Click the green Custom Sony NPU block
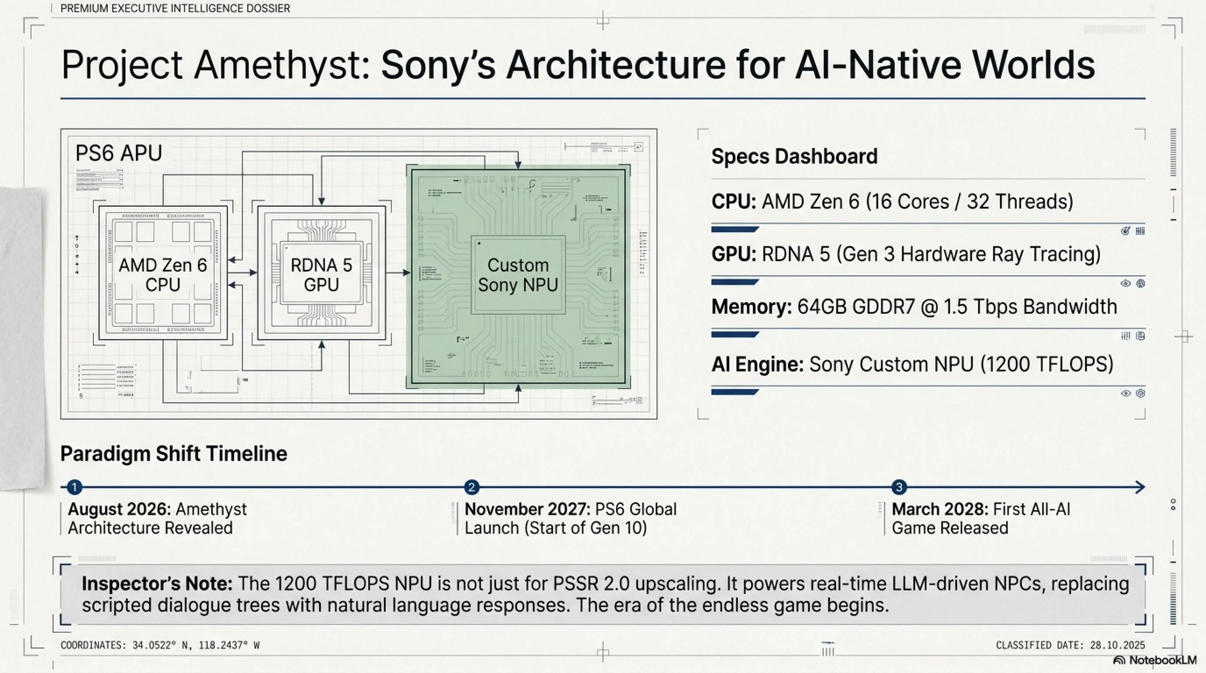The height and width of the screenshot is (673, 1206). [x=518, y=275]
